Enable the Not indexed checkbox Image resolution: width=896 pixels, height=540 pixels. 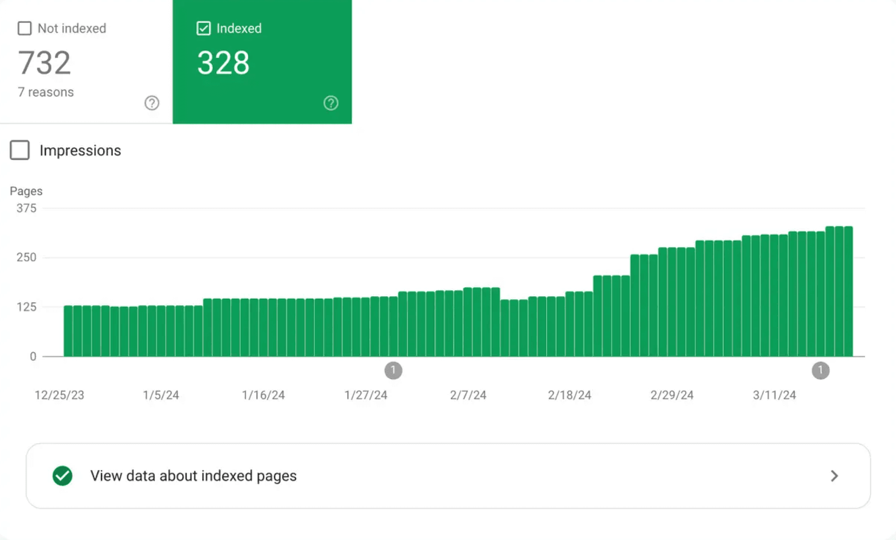pyautogui.click(x=25, y=28)
